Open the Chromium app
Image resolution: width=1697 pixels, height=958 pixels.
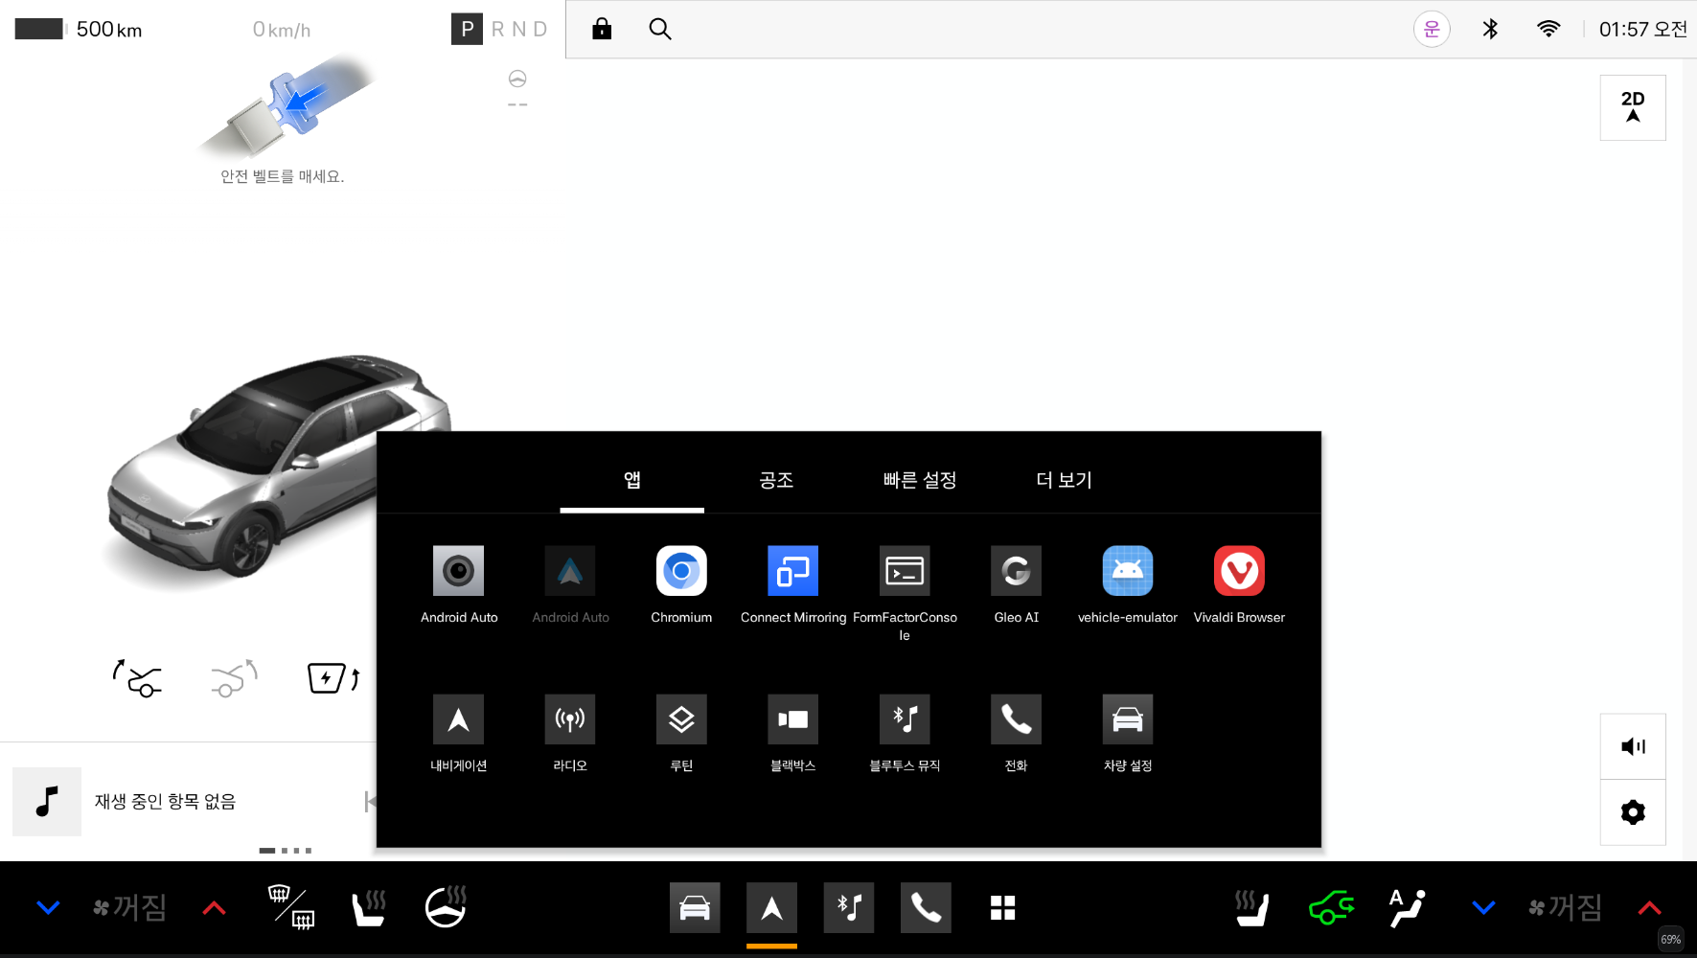pos(681,571)
